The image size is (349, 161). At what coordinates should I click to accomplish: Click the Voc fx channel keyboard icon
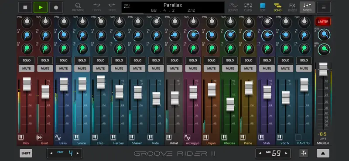click(280, 137)
